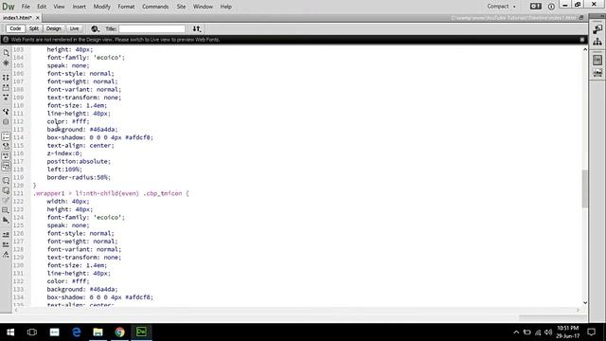Click the Preview in Browser globe icon
The width and height of the screenshot is (606, 341).
(95, 28)
